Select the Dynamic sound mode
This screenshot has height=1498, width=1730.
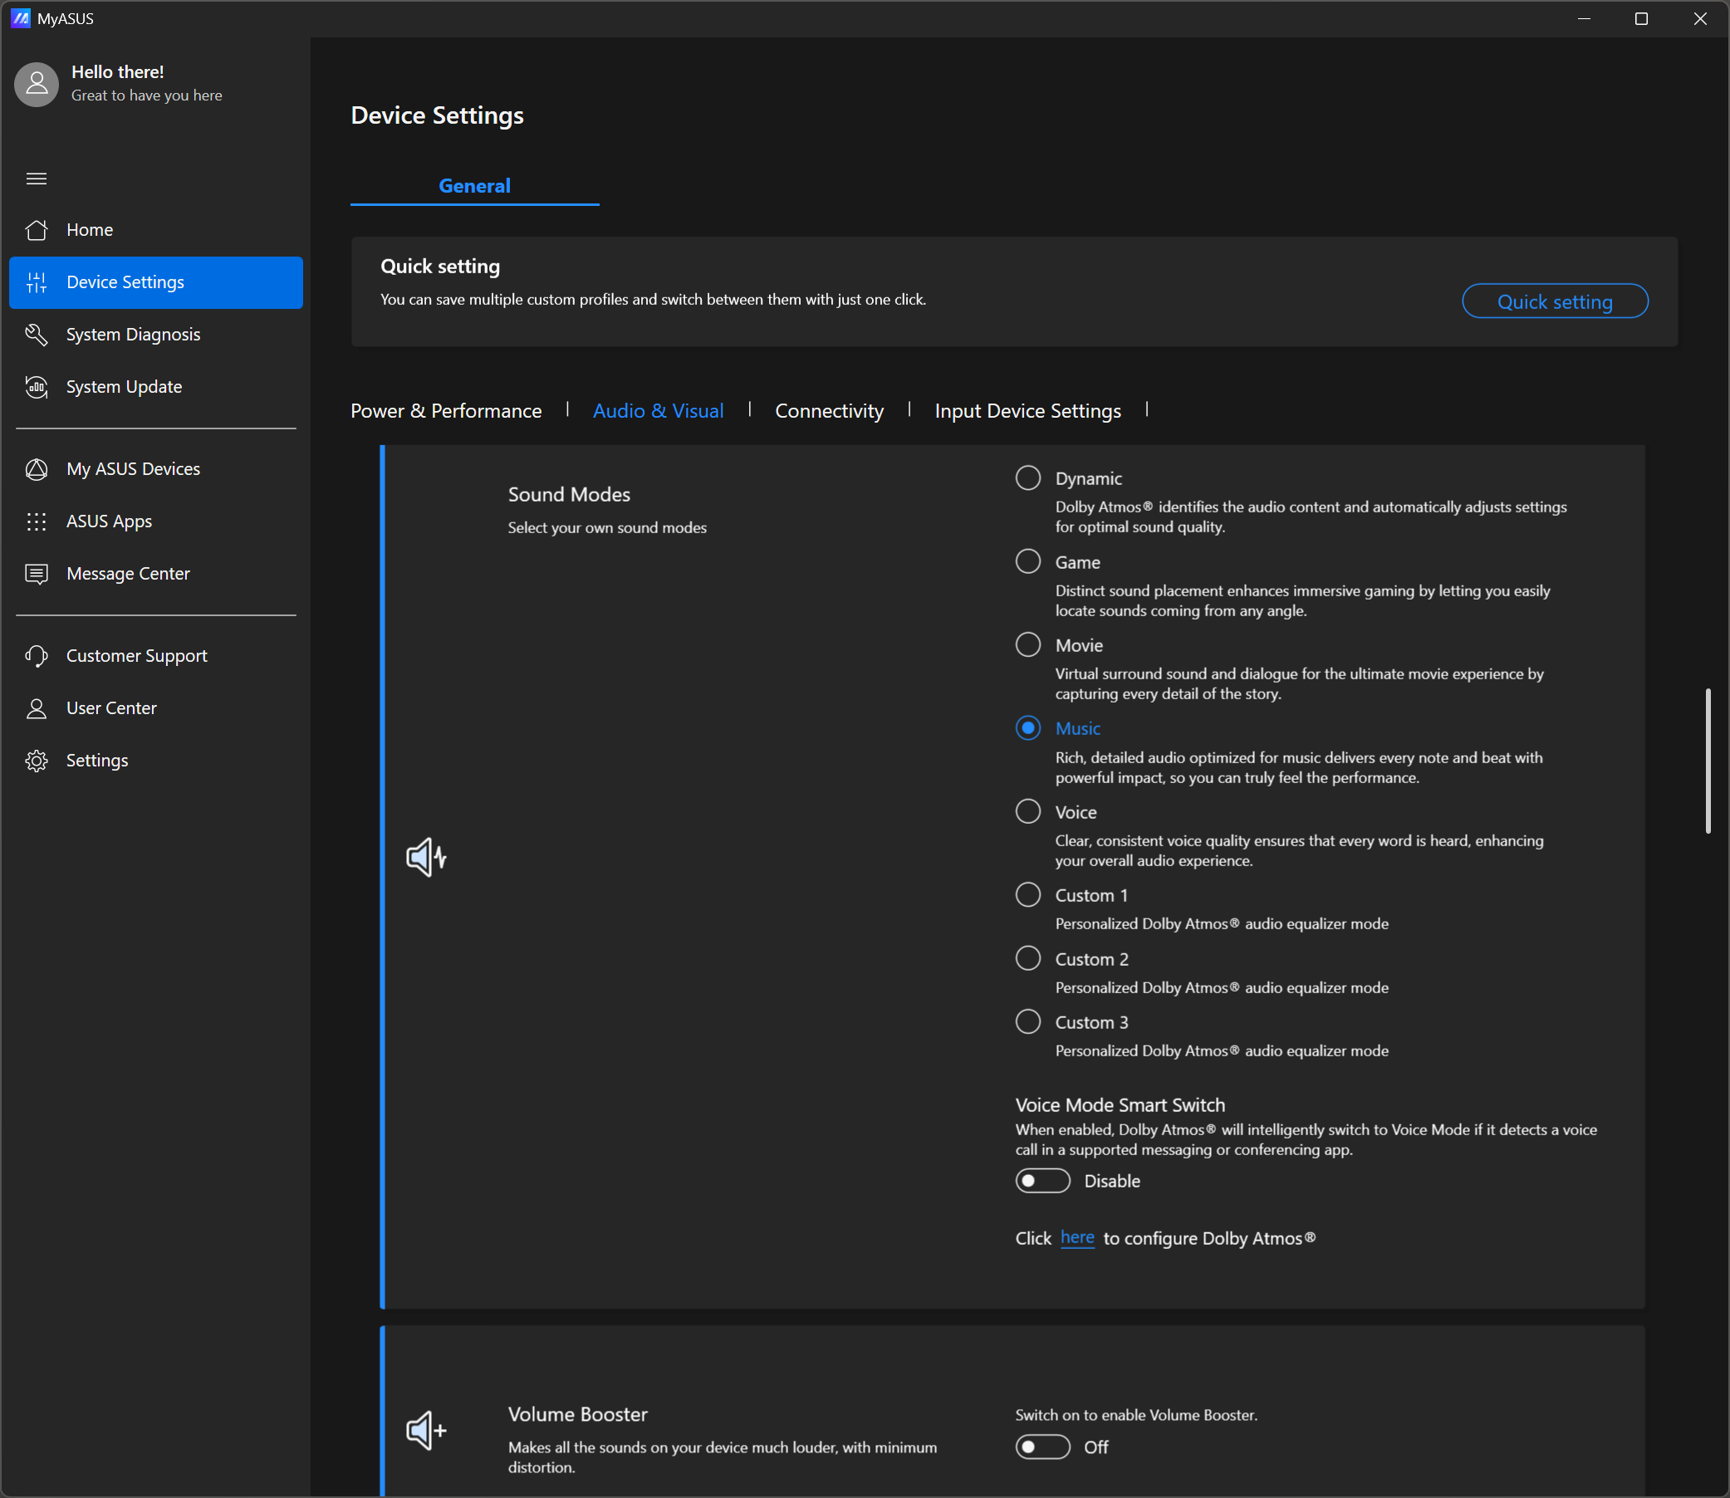click(1027, 478)
